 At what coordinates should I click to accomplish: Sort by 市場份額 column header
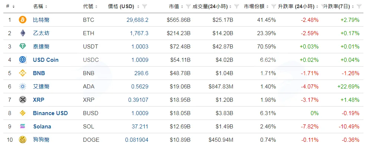256,7
